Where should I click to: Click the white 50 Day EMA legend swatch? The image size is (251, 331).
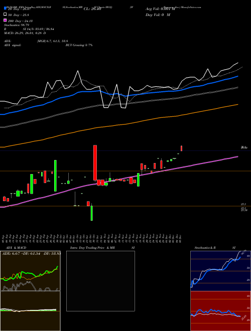pos(5,15)
